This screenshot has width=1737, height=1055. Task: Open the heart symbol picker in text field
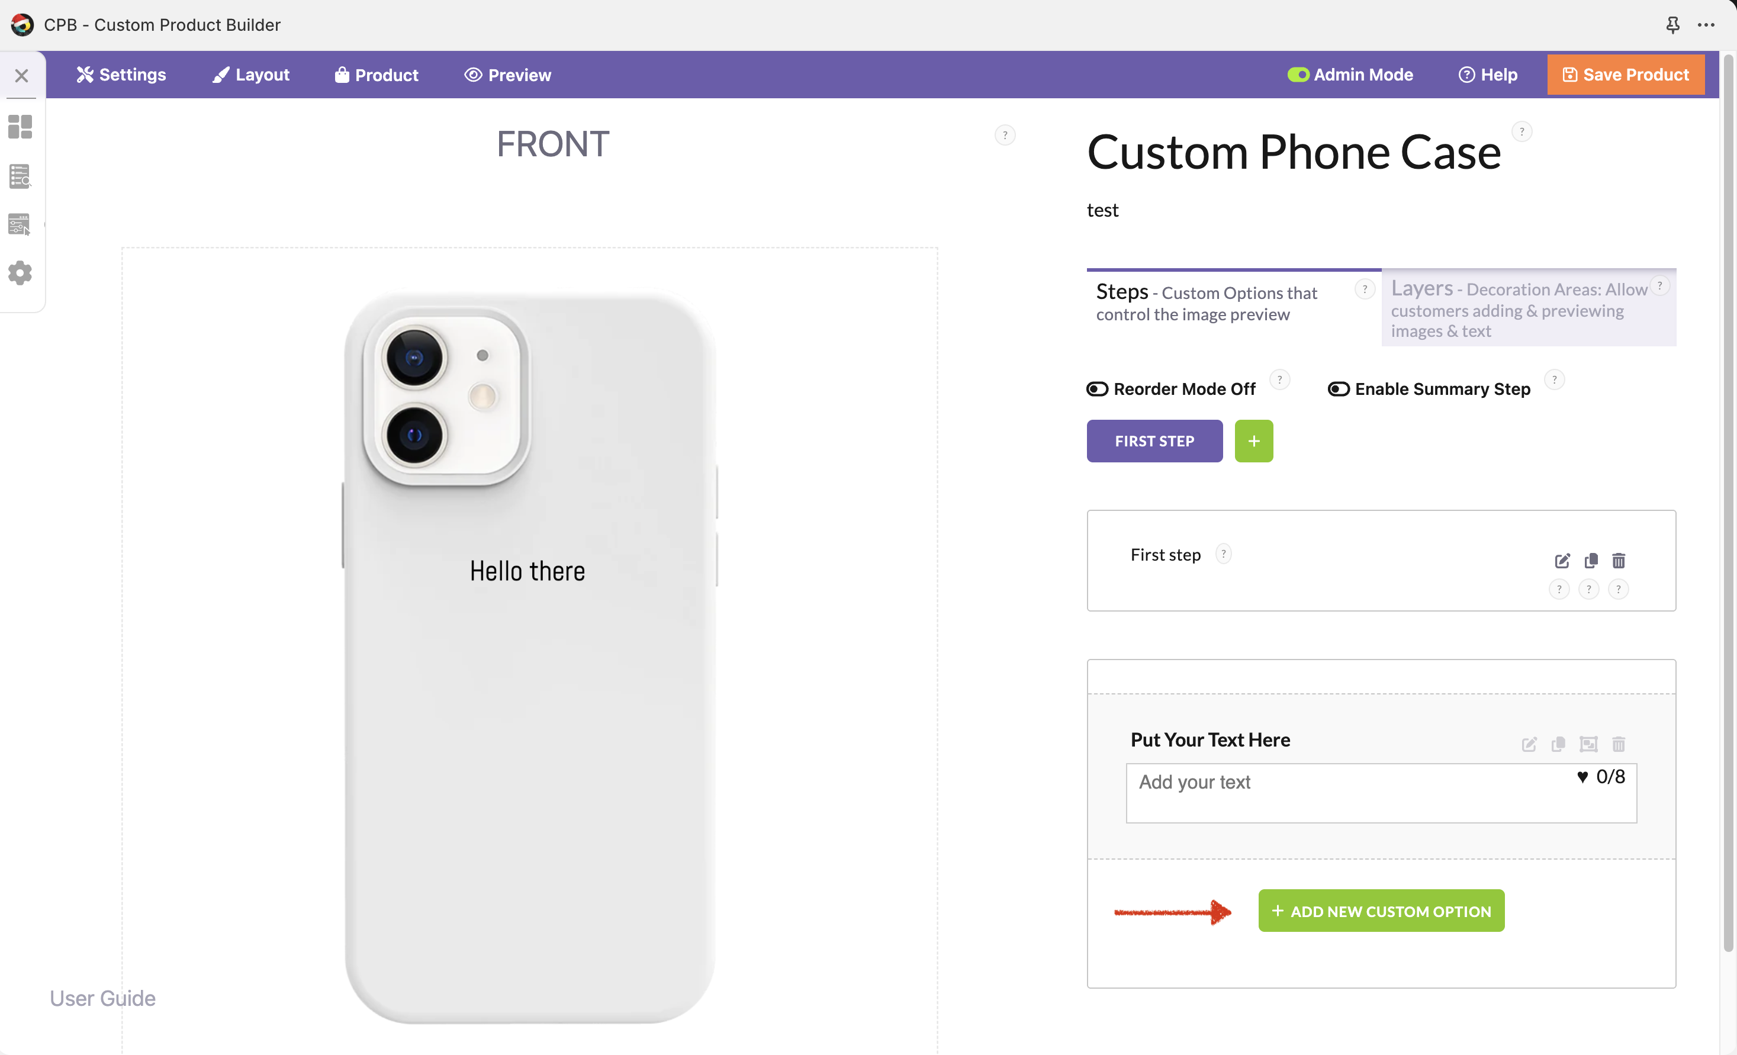pos(1582,777)
